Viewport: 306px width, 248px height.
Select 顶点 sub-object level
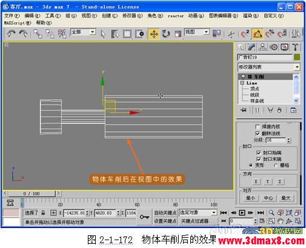click(254, 89)
